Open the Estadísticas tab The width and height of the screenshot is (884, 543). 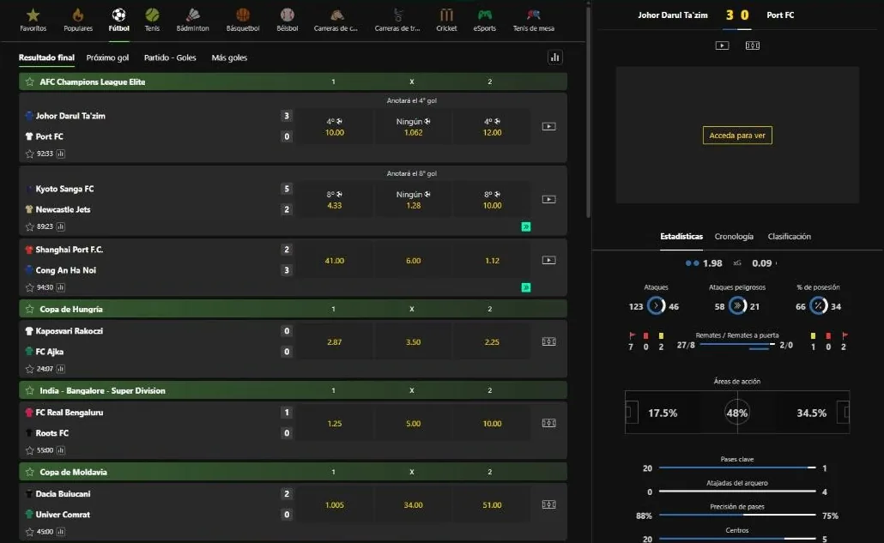point(681,237)
